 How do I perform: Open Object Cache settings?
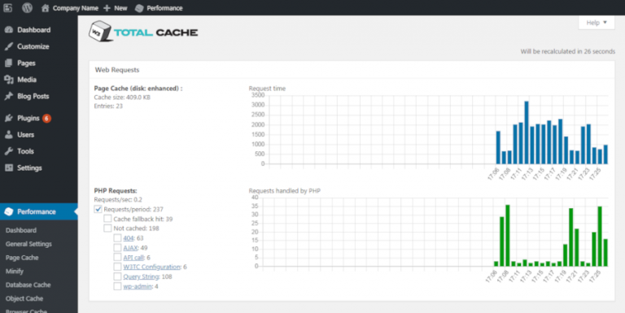(24, 298)
